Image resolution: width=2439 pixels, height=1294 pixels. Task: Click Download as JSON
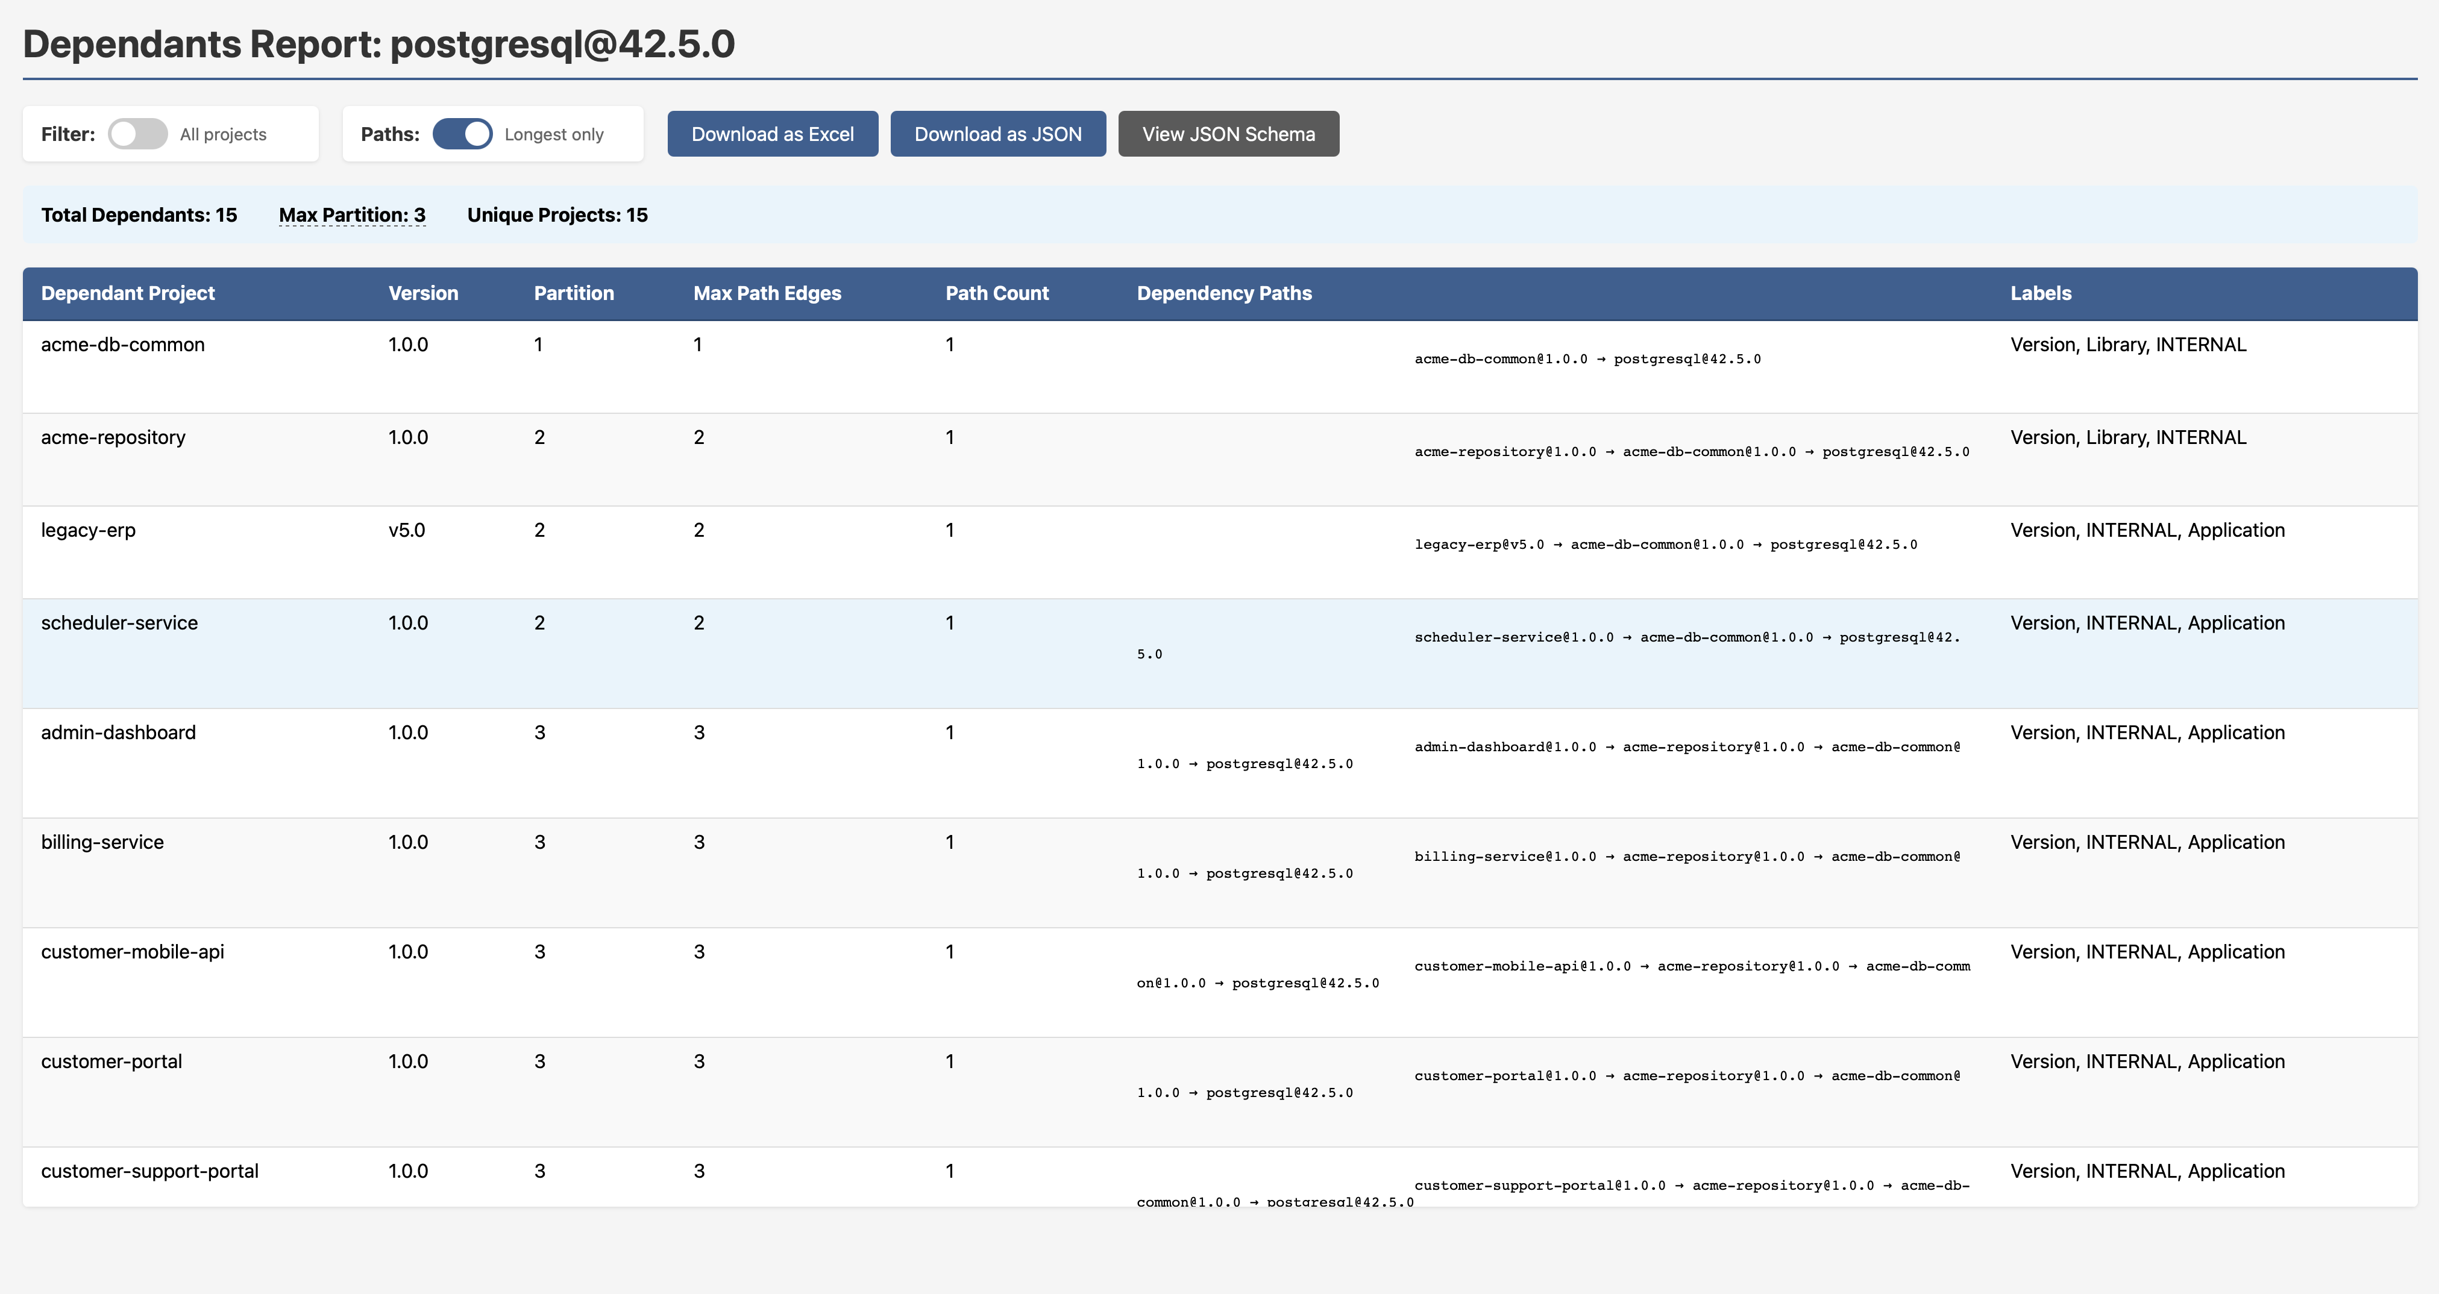click(x=998, y=134)
